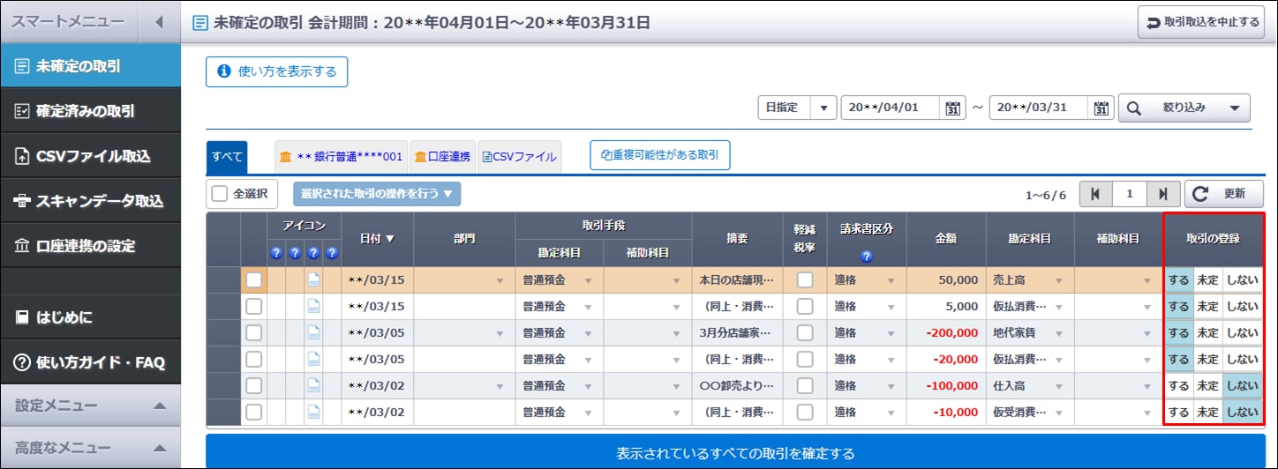Toggle 軽減税率 checkbox in 仮受消費 row
The height and width of the screenshot is (469, 1278).
pos(805,412)
